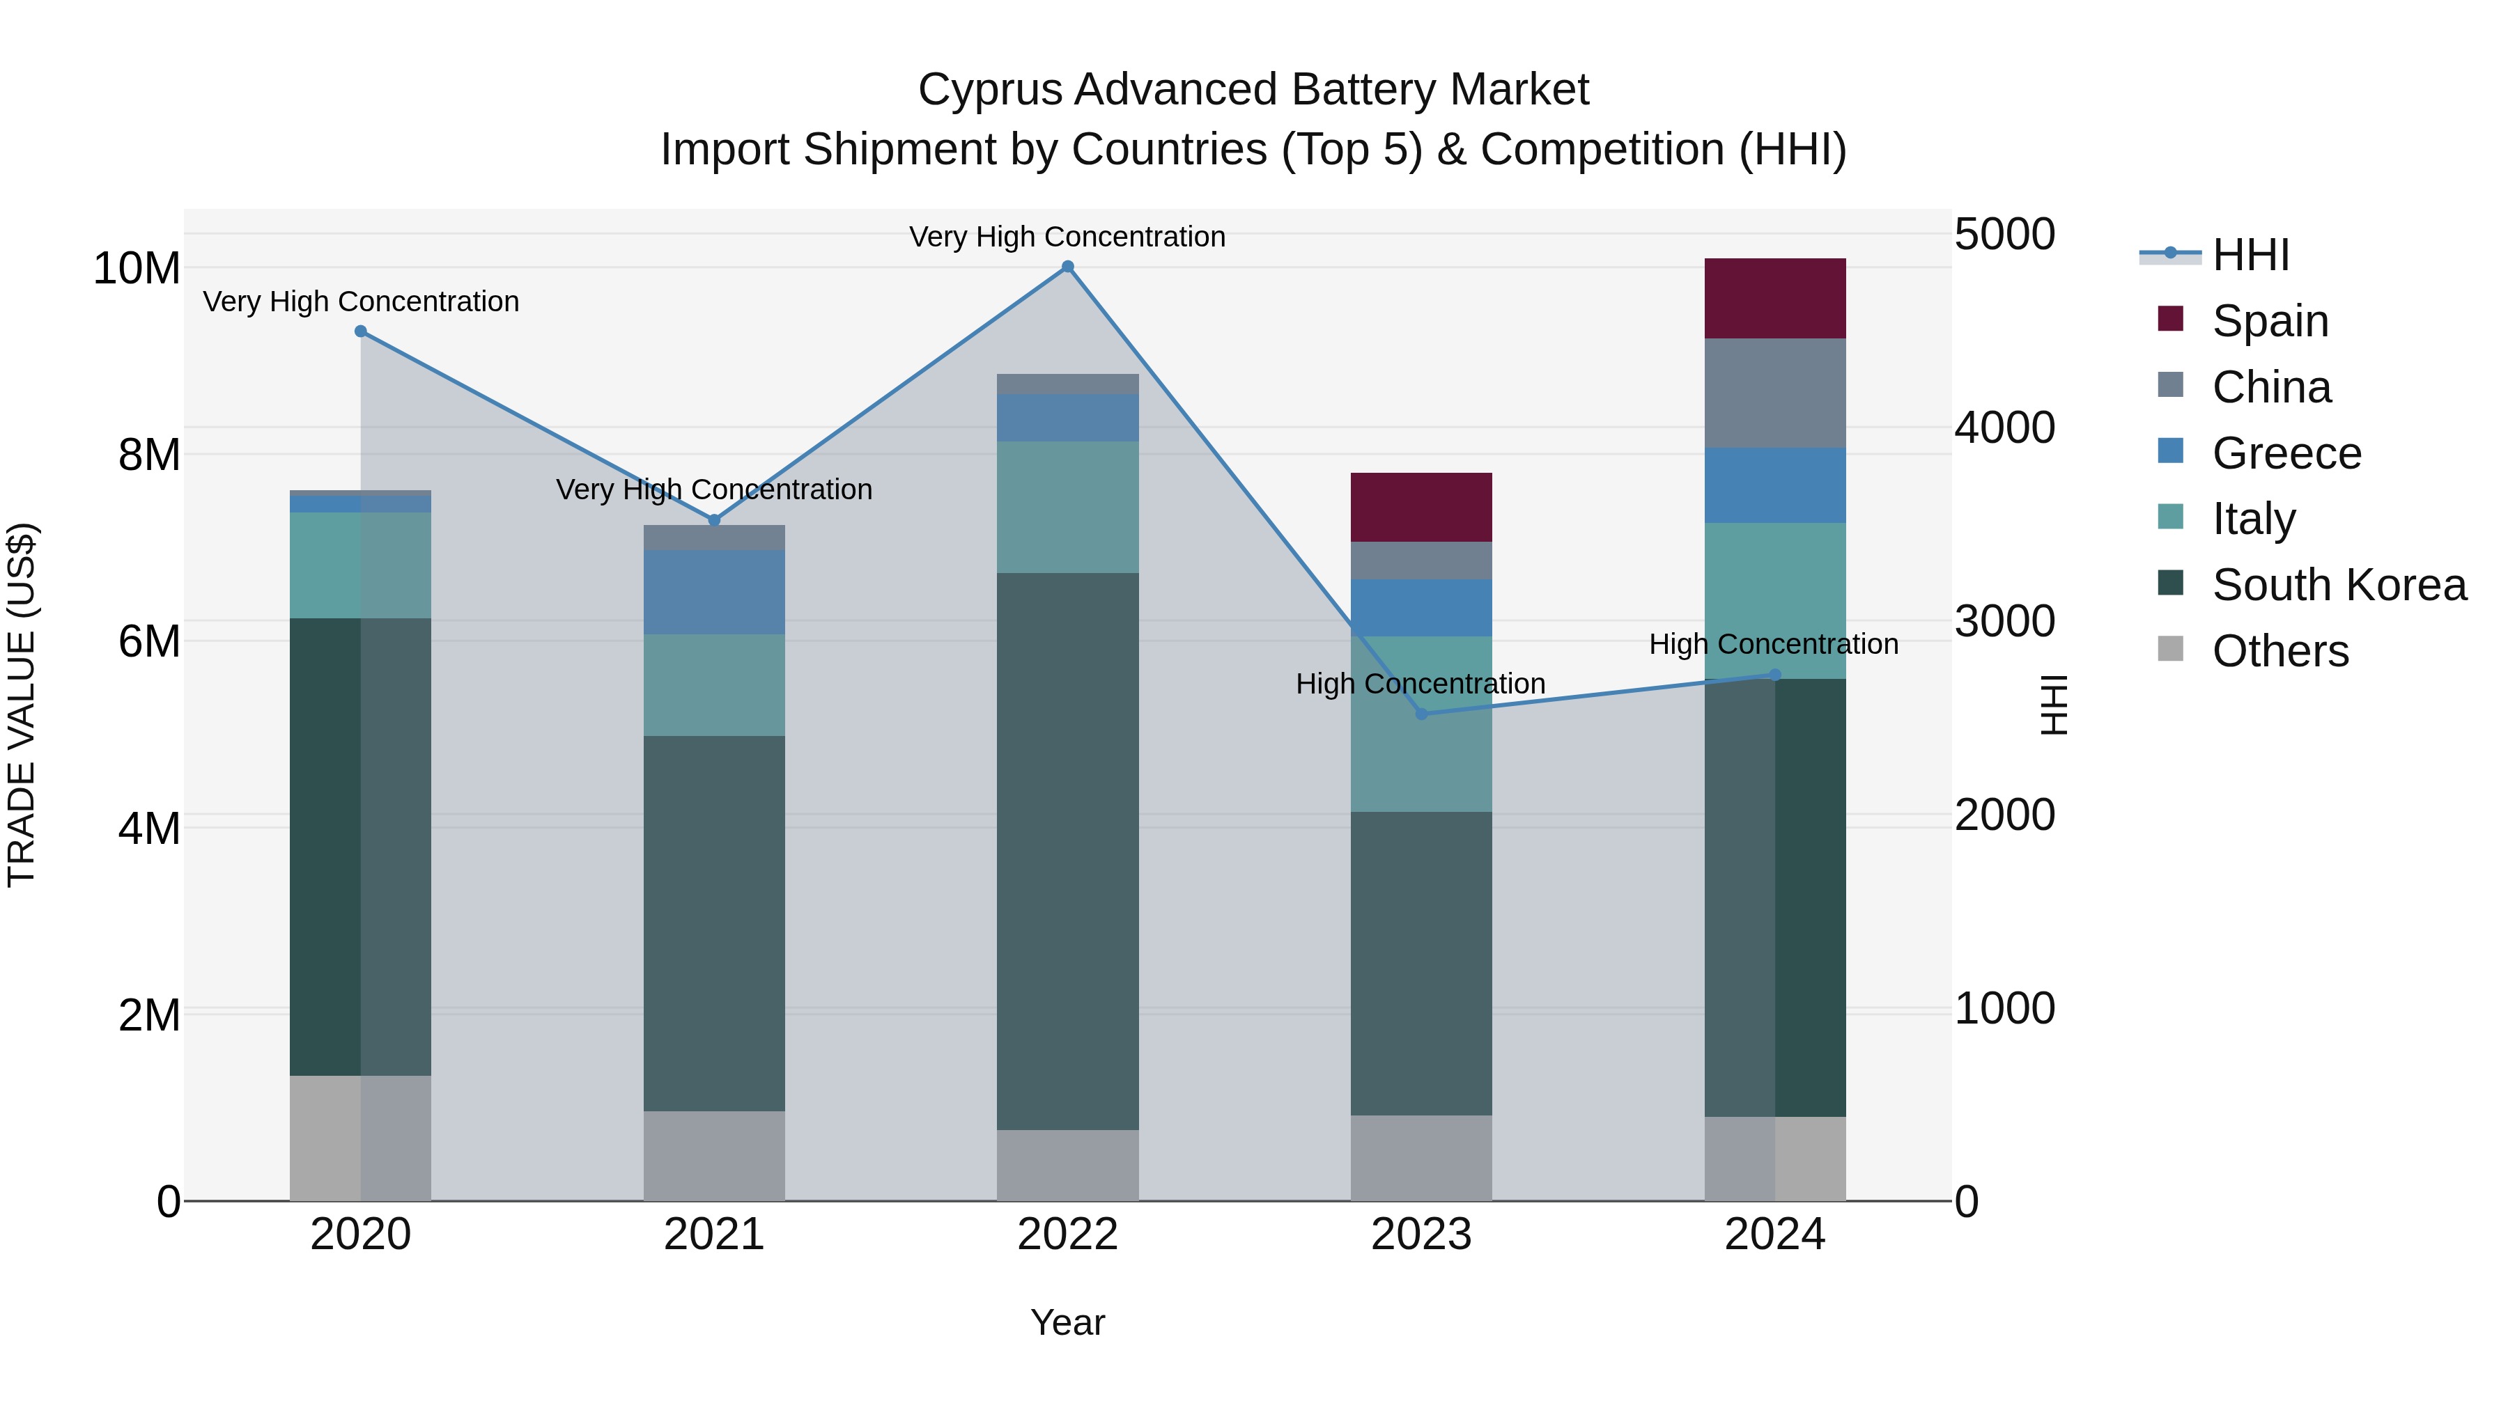Click the 'High Concentration' label near 2024

(x=1774, y=644)
